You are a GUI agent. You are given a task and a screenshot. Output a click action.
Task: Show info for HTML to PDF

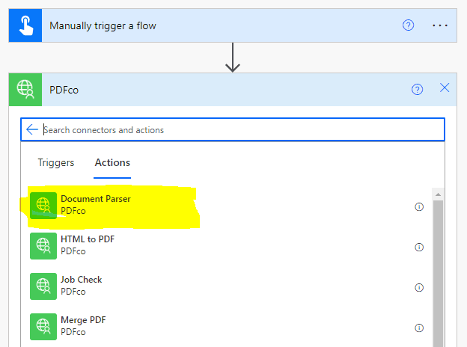[x=419, y=247]
